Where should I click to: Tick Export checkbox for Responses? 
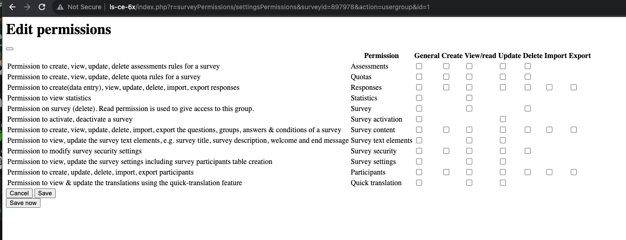tap(574, 88)
